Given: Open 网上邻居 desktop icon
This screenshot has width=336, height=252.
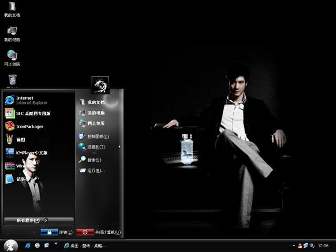Looking at the screenshot, I should click(x=12, y=58).
